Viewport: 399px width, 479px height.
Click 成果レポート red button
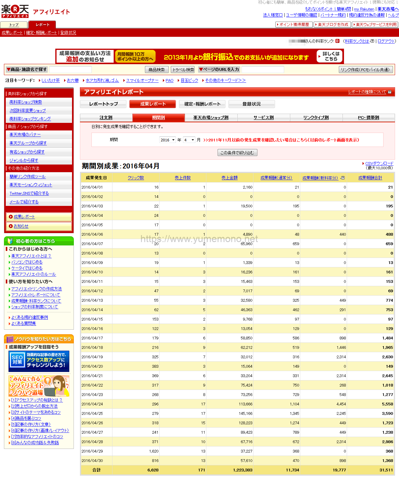click(x=153, y=104)
